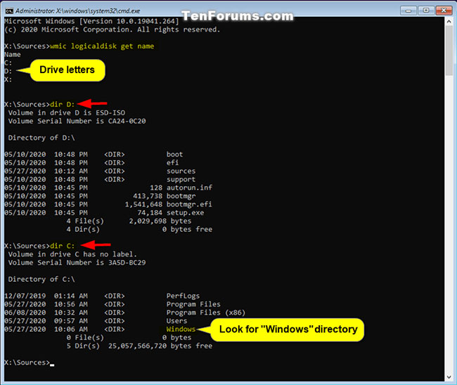The height and width of the screenshot is (385, 457).
Task: Click the highlighted 'Windows' directory entry
Action: [181, 329]
